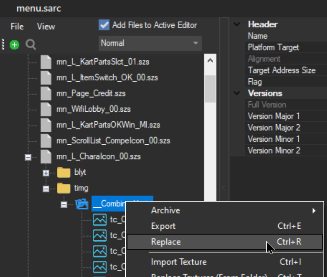
Task: Toggle Add Files to Active Editor checkbox
Action: click(x=104, y=25)
